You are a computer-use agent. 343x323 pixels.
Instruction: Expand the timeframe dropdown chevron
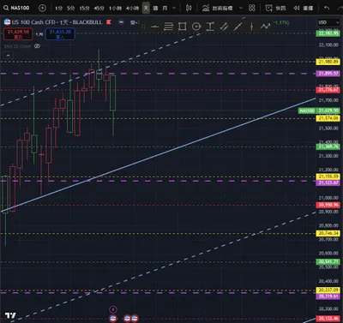[174, 9]
